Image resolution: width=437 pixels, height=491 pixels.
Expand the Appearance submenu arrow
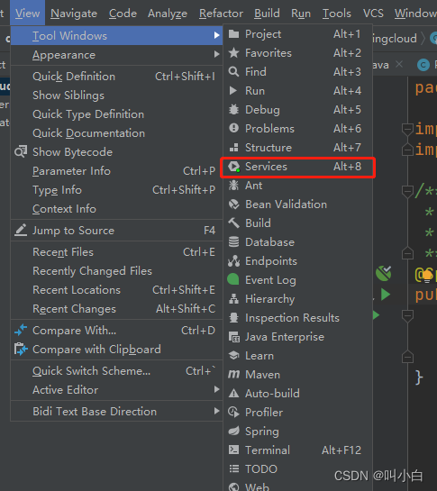coord(216,54)
